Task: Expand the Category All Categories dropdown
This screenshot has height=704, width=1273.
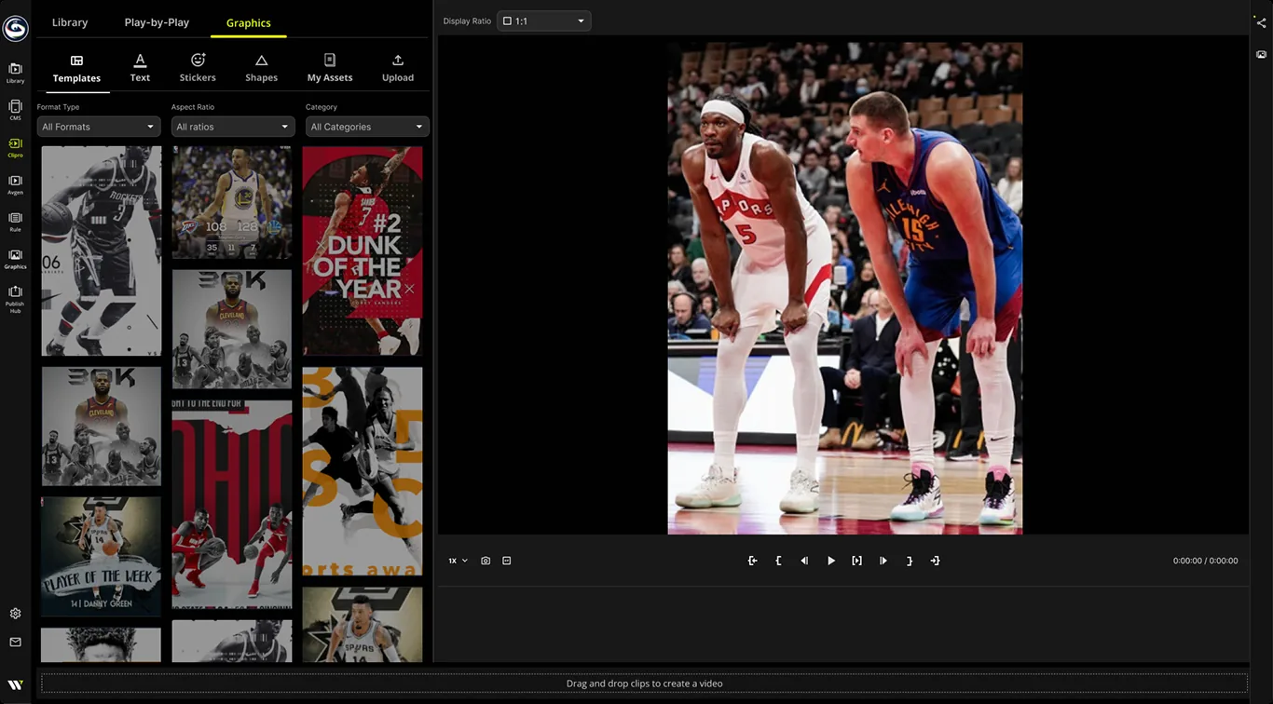Action: [367, 127]
